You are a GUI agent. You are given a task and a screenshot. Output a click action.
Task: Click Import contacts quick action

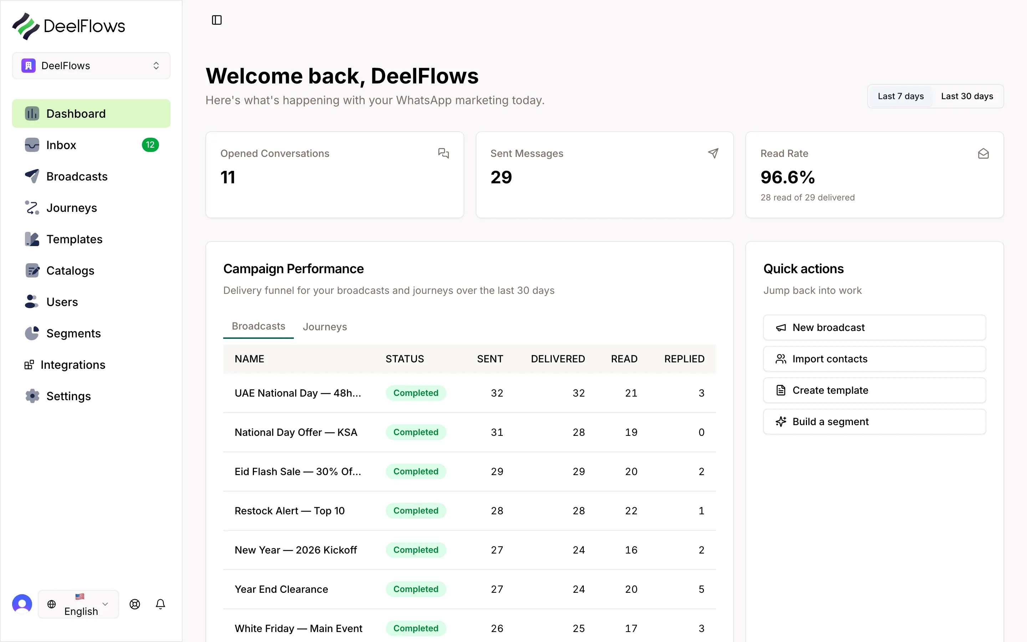pyautogui.click(x=874, y=359)
